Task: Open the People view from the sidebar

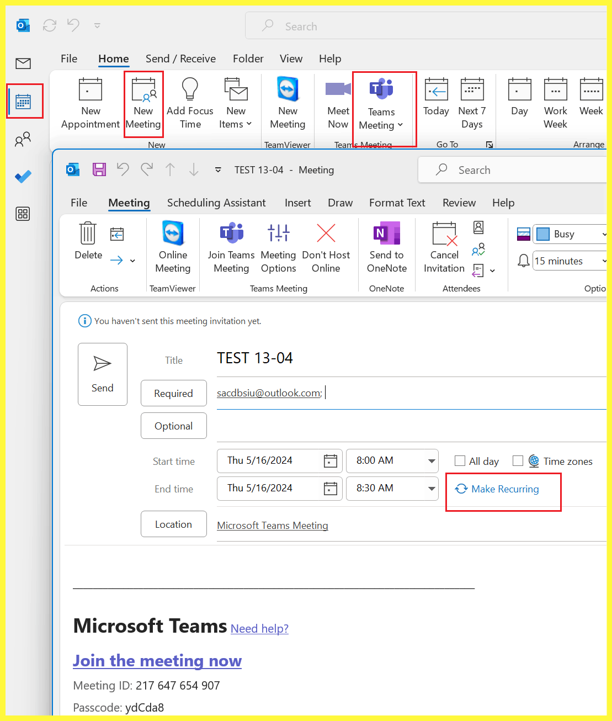Action: point(23,139)
